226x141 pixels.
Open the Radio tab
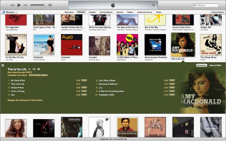159,12
